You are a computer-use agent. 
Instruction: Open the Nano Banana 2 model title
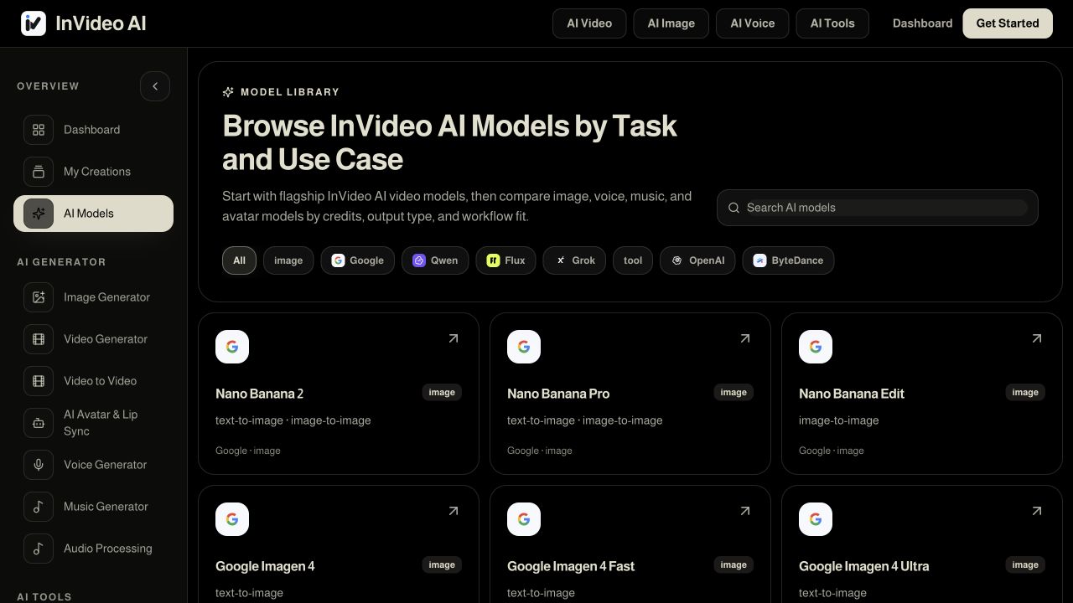(259, 394)
